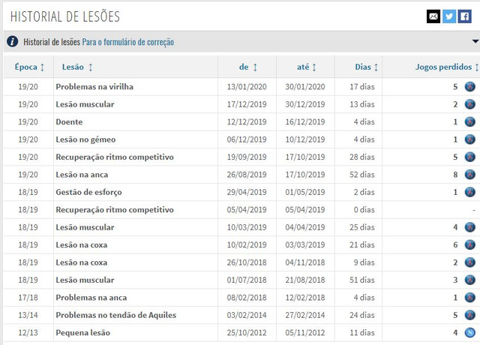Click club crest in 13 dias row
The width and height of the screenshot is (480, 345).
(x=470, y=104)
